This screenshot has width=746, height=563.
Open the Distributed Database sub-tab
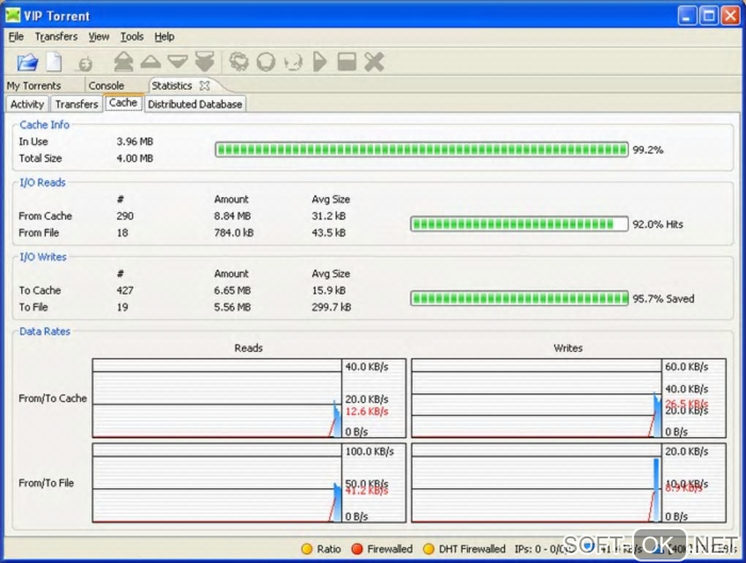195,104
